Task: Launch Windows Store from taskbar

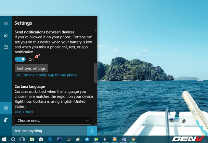Action: pyautogui.click(x=41, y=139)
